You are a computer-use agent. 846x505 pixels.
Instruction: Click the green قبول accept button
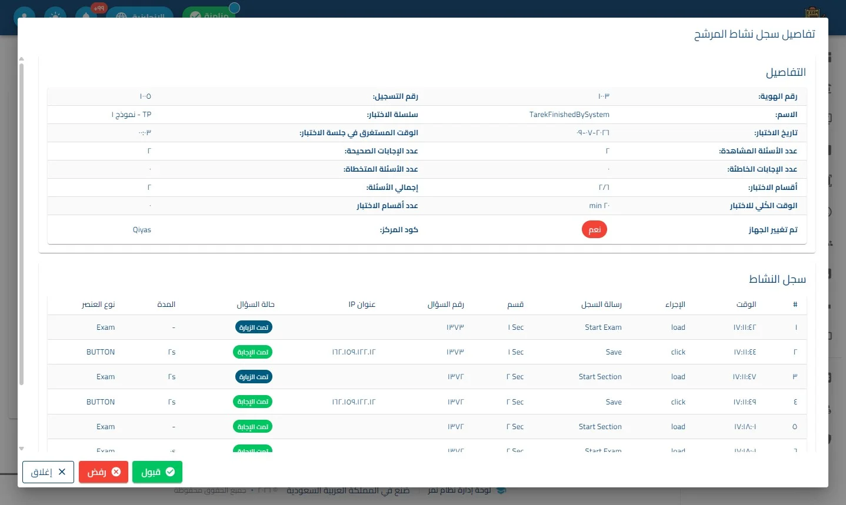158,472
